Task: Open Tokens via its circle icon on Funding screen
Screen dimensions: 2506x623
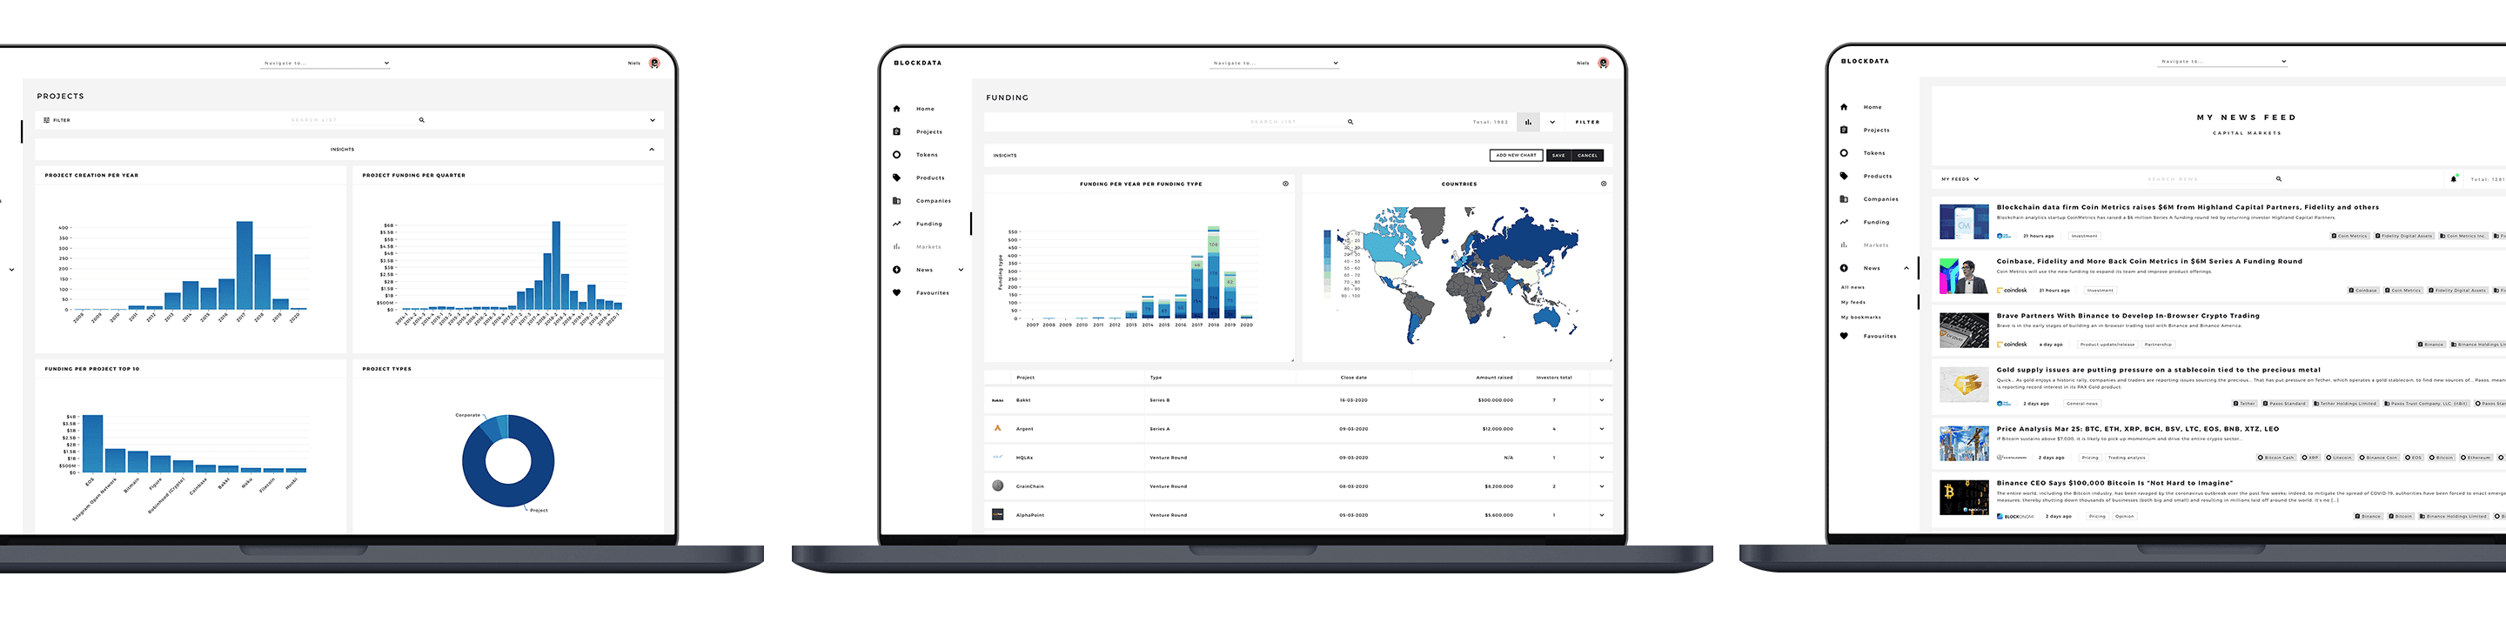Action: point(896,155)
